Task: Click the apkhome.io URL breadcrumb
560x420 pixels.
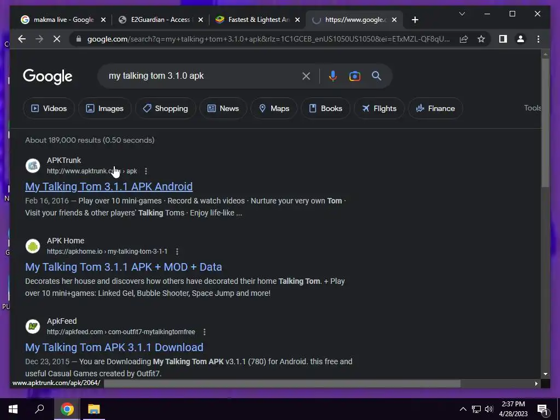Action: click(107, 252)
